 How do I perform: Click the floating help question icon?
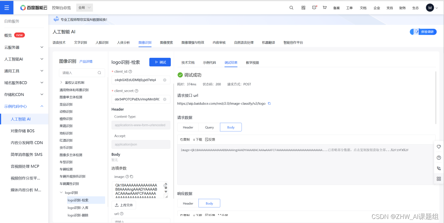coord(439,157)
